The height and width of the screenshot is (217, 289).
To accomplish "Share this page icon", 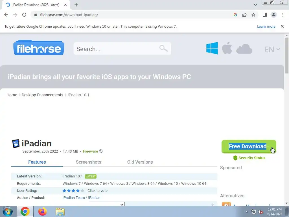I will 244,15.
